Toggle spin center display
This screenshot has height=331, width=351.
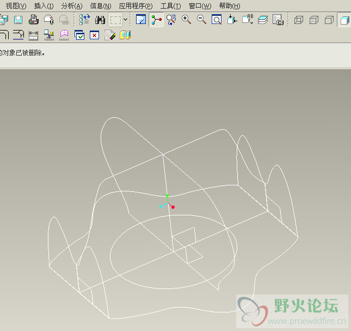(156, 20)
